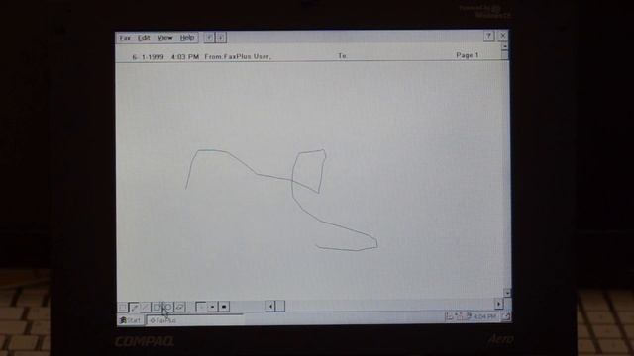Image resolution: width=634 pixels, height=356 pixels.
Task: Click the desktop icon at taskbar end
Action: point(506,316)
